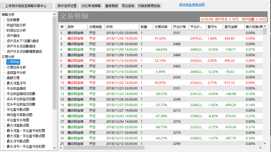Viewport: 271px width, 152px height.
Task: Select 最大浮盈散点图 tree item
Action: 18,125
